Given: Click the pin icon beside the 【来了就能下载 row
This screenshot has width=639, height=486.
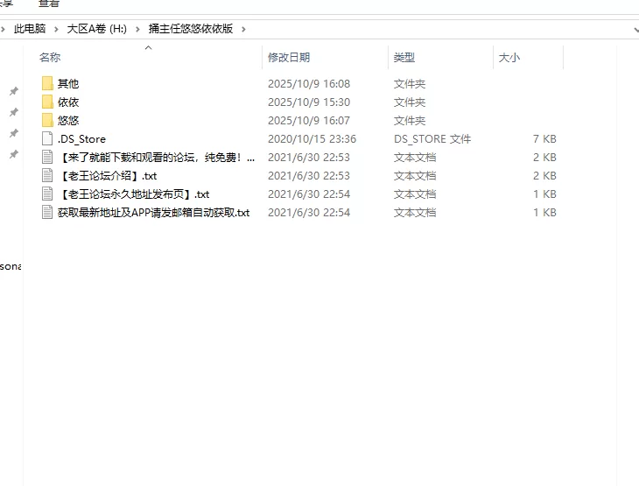Looking at the screenshot, I should (14, 154).
